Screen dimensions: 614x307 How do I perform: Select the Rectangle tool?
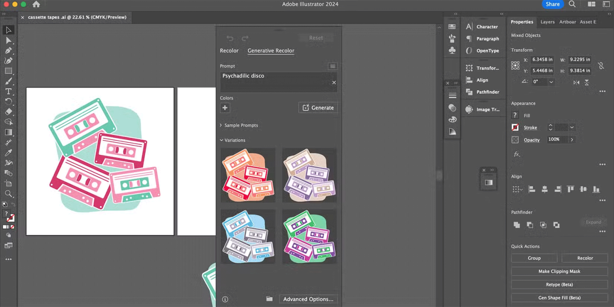[x=8, y=71]
